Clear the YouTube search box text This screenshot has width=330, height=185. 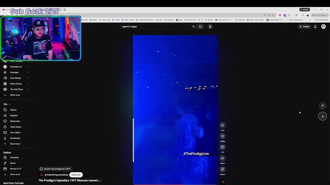(x=194, y=26)
